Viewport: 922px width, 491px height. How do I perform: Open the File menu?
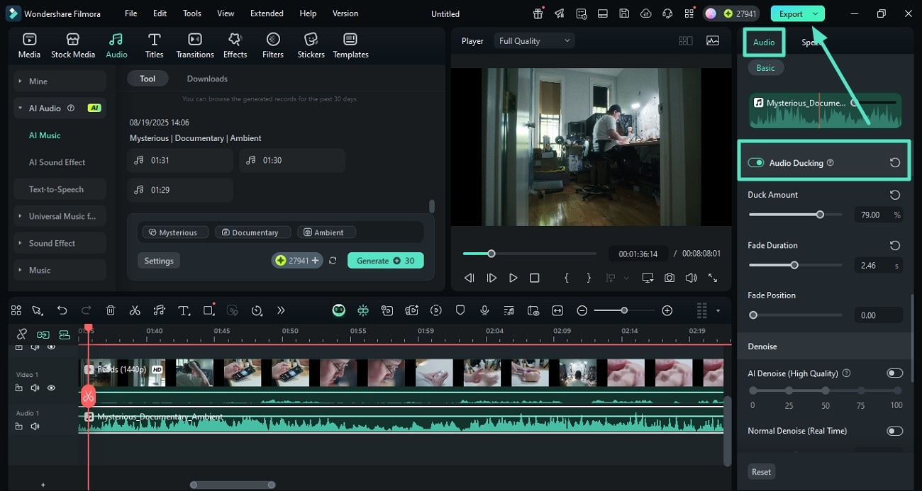click(130, 13)
